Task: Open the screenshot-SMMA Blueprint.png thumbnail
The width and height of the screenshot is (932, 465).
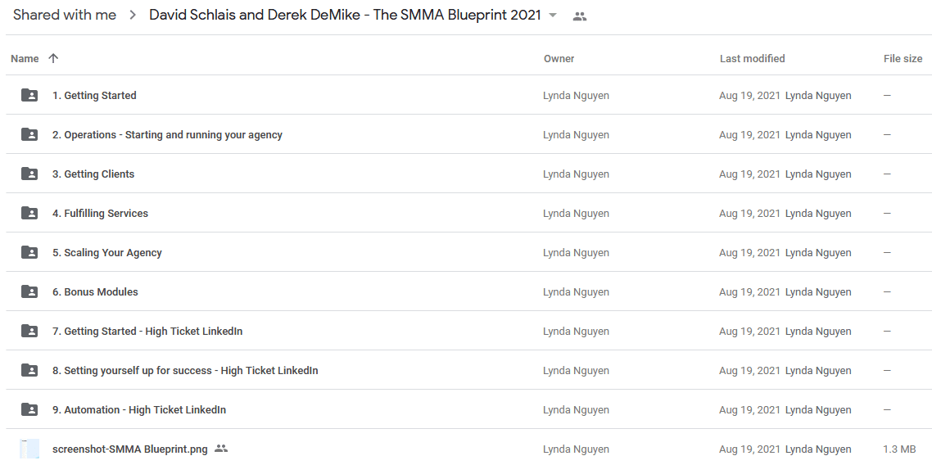Action: click(x=29, y=449)
